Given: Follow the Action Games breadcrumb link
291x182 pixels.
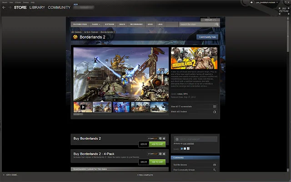Looking at the screenshot, I should (91, 32).
